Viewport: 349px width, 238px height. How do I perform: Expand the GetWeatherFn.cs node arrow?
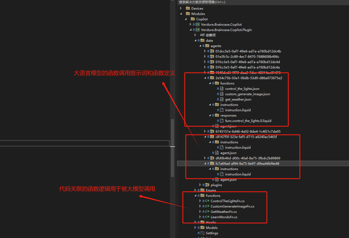click(x=200, y=212)
